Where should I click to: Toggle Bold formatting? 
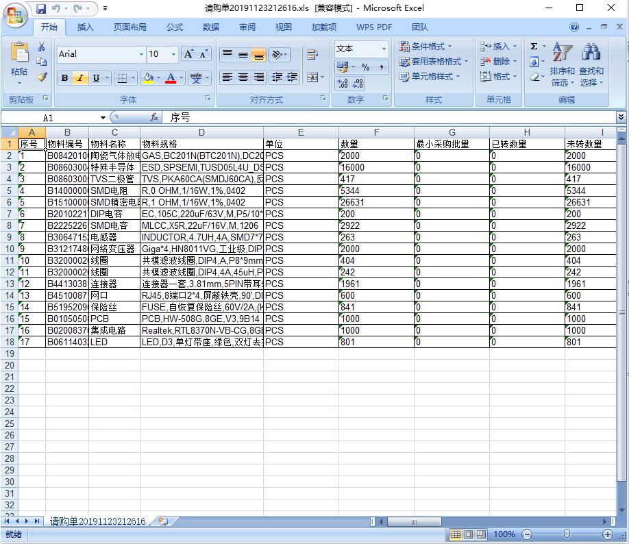(x=64, y=78)
